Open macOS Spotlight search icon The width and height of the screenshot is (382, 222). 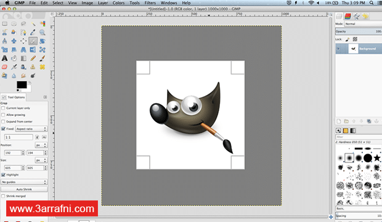pyautogui.click(x=372, y=3)
